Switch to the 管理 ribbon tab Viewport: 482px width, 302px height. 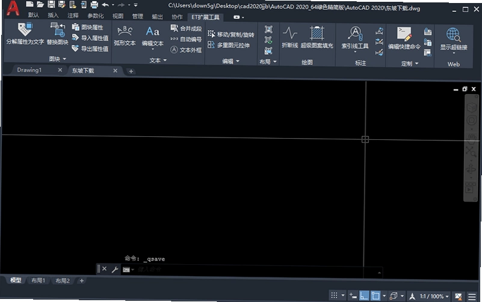pos(137,16)
